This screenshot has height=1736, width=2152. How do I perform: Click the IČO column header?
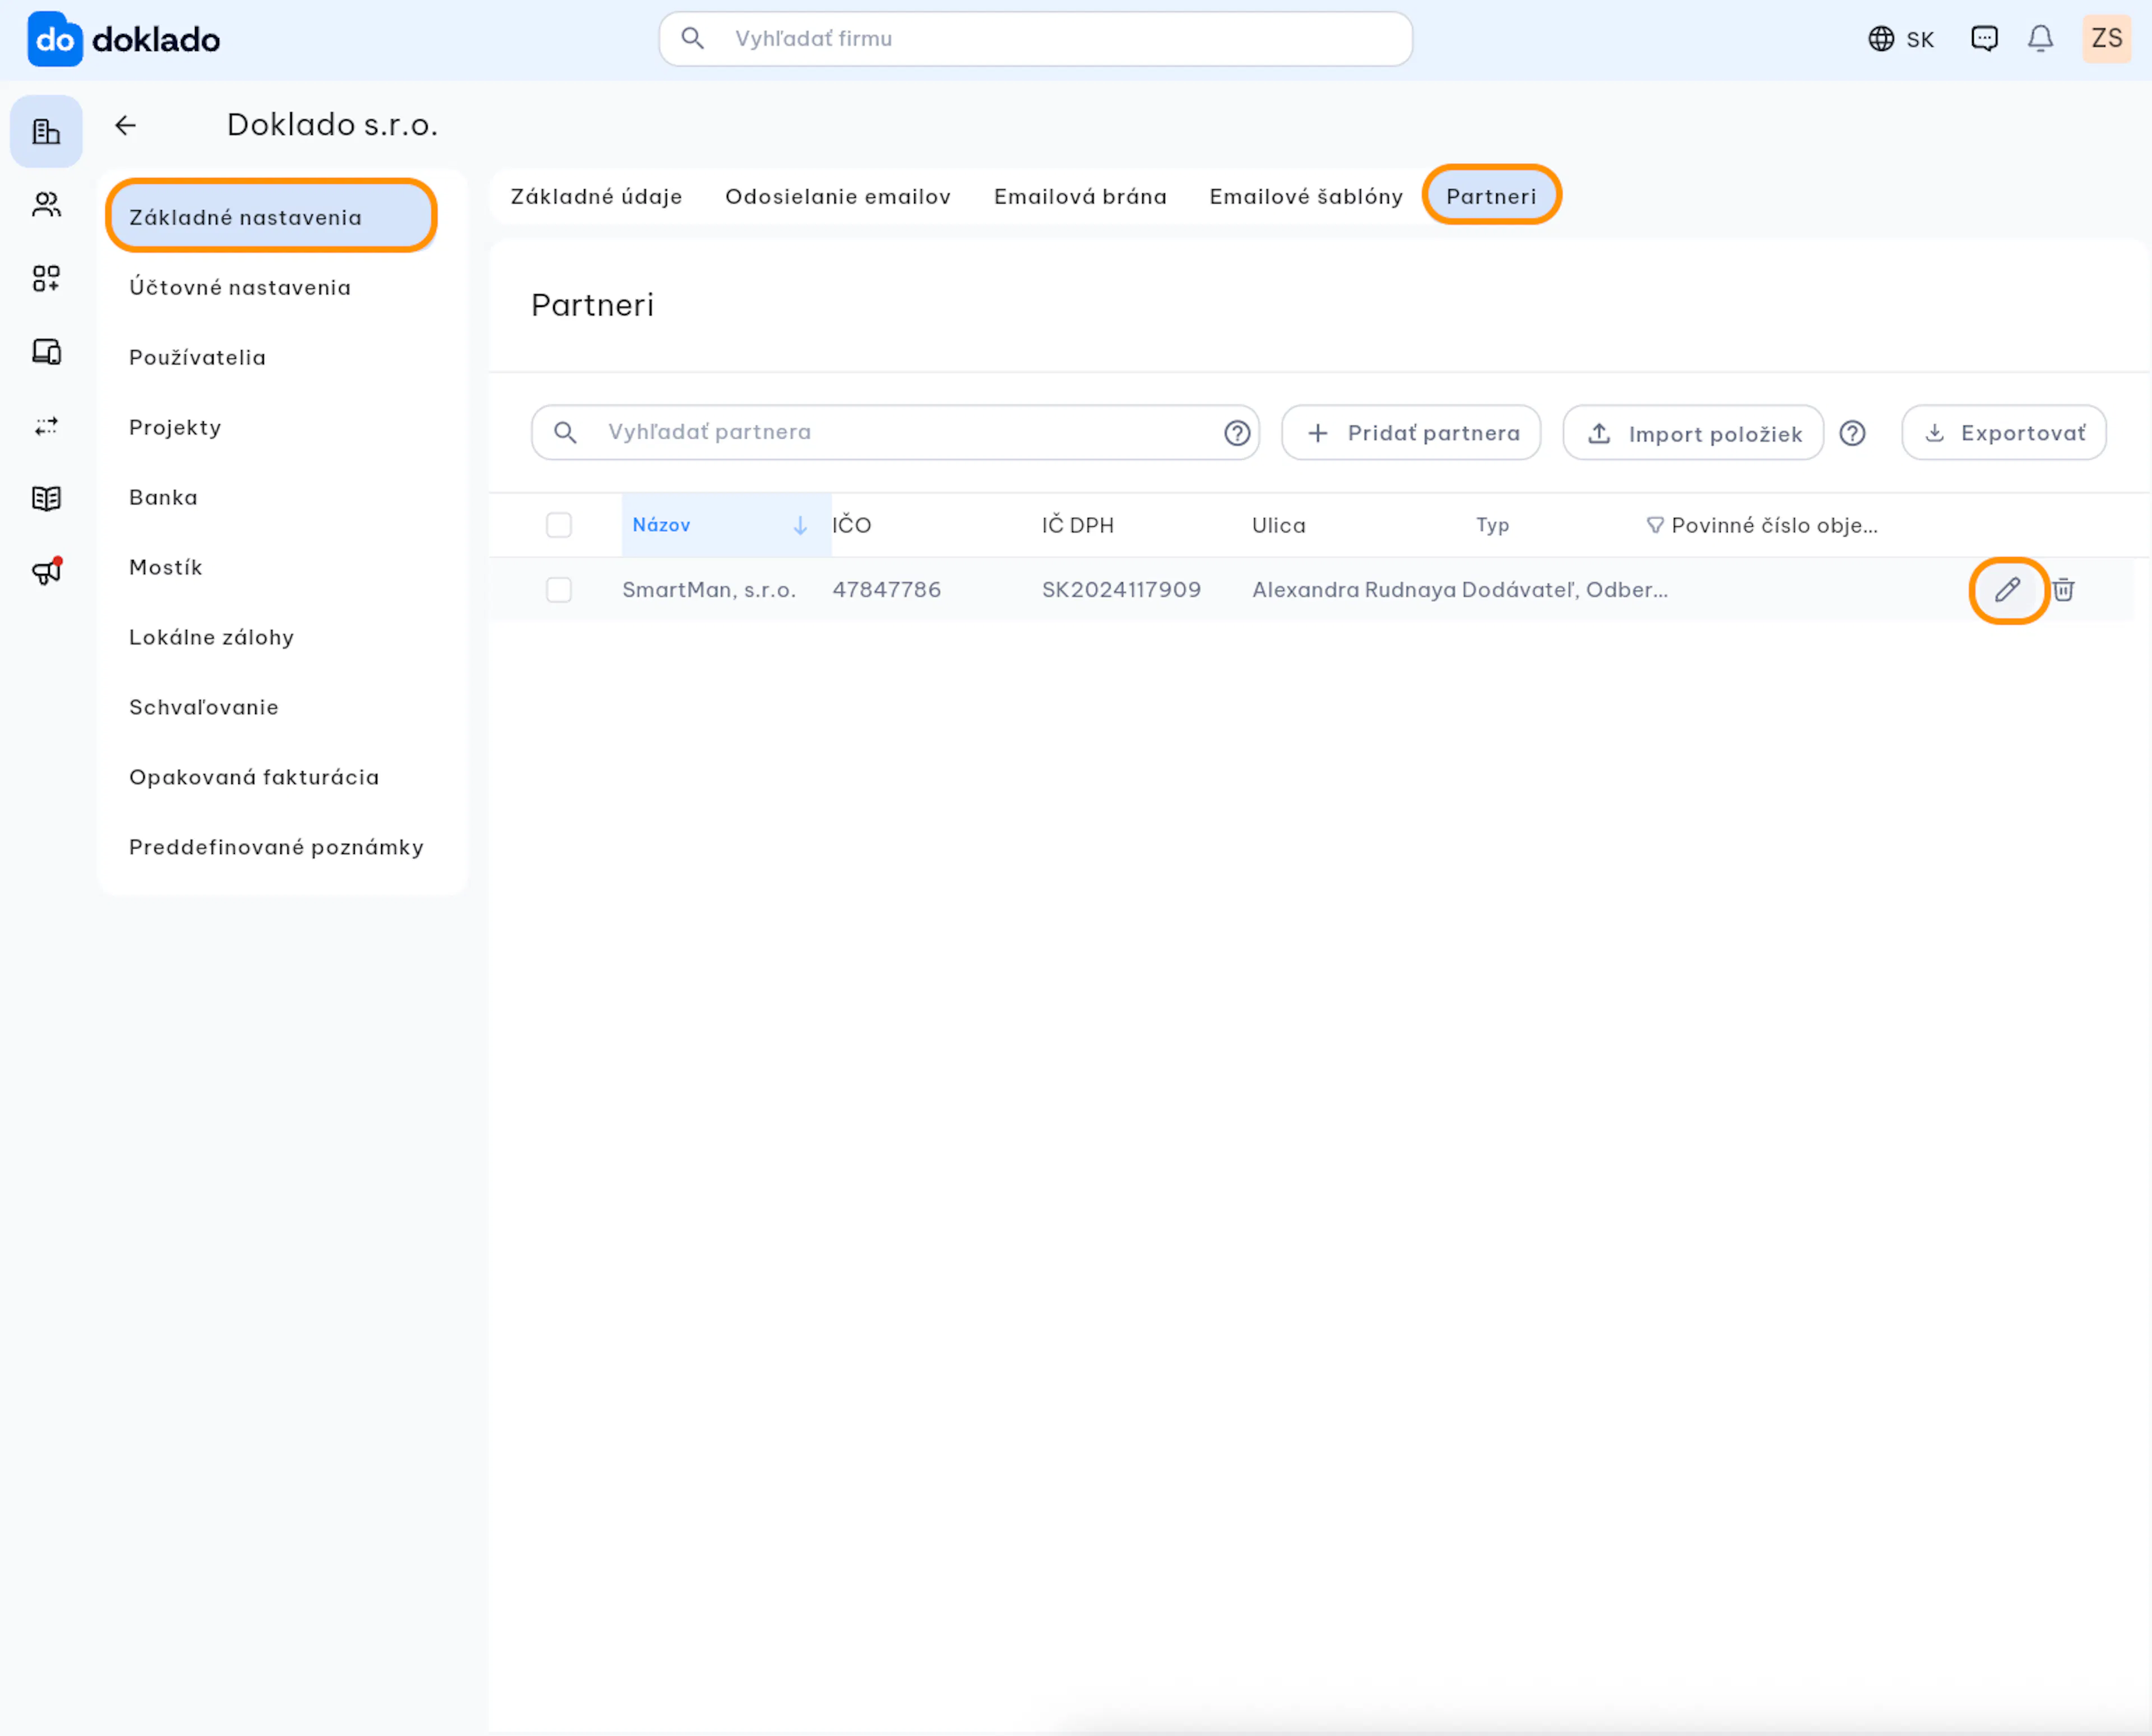pyautogui.click(x=852, y=525)
